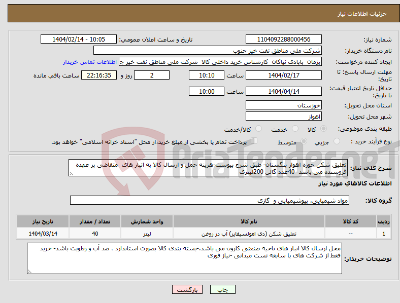The height and width of the screenshot is (303, 400).
Task: Click the price validity date 1404/04/14
Action: [x=284, y=91]
